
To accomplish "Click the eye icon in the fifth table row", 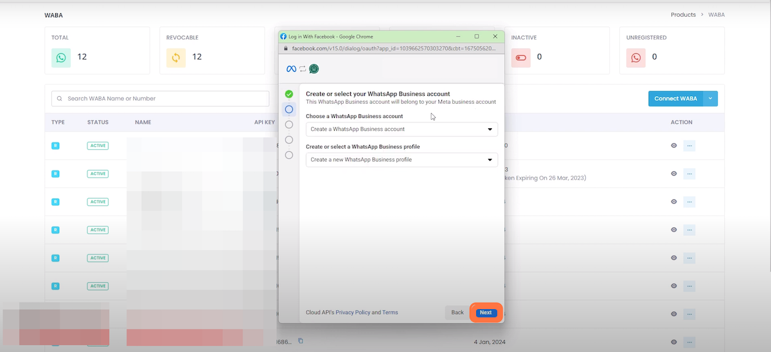I will tap(674, 258).
